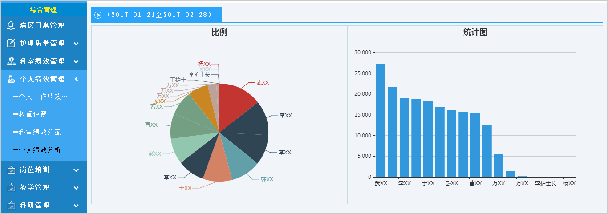Click the 教学管理 icon in sidebar

tap(11, 188)
